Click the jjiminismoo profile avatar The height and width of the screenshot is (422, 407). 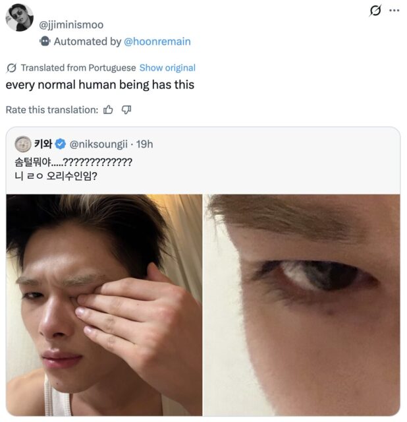[20, 17]
